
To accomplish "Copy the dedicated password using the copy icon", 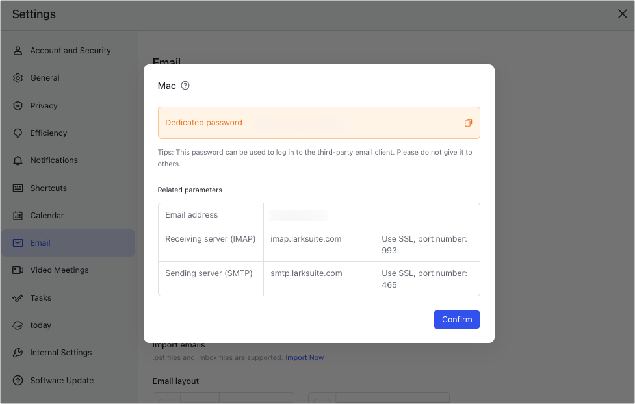I will pyautogui.click(x=468, y=122).
